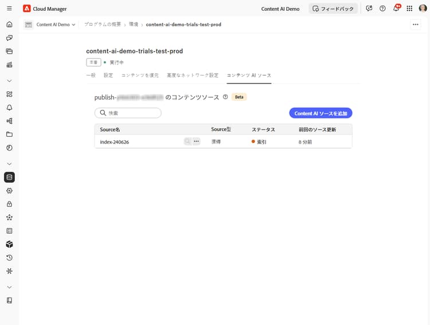Image resolution: width=430 pixels, height=325 pixels.
Task: Click the ステータス column header
Action: [x=263, y=129]
